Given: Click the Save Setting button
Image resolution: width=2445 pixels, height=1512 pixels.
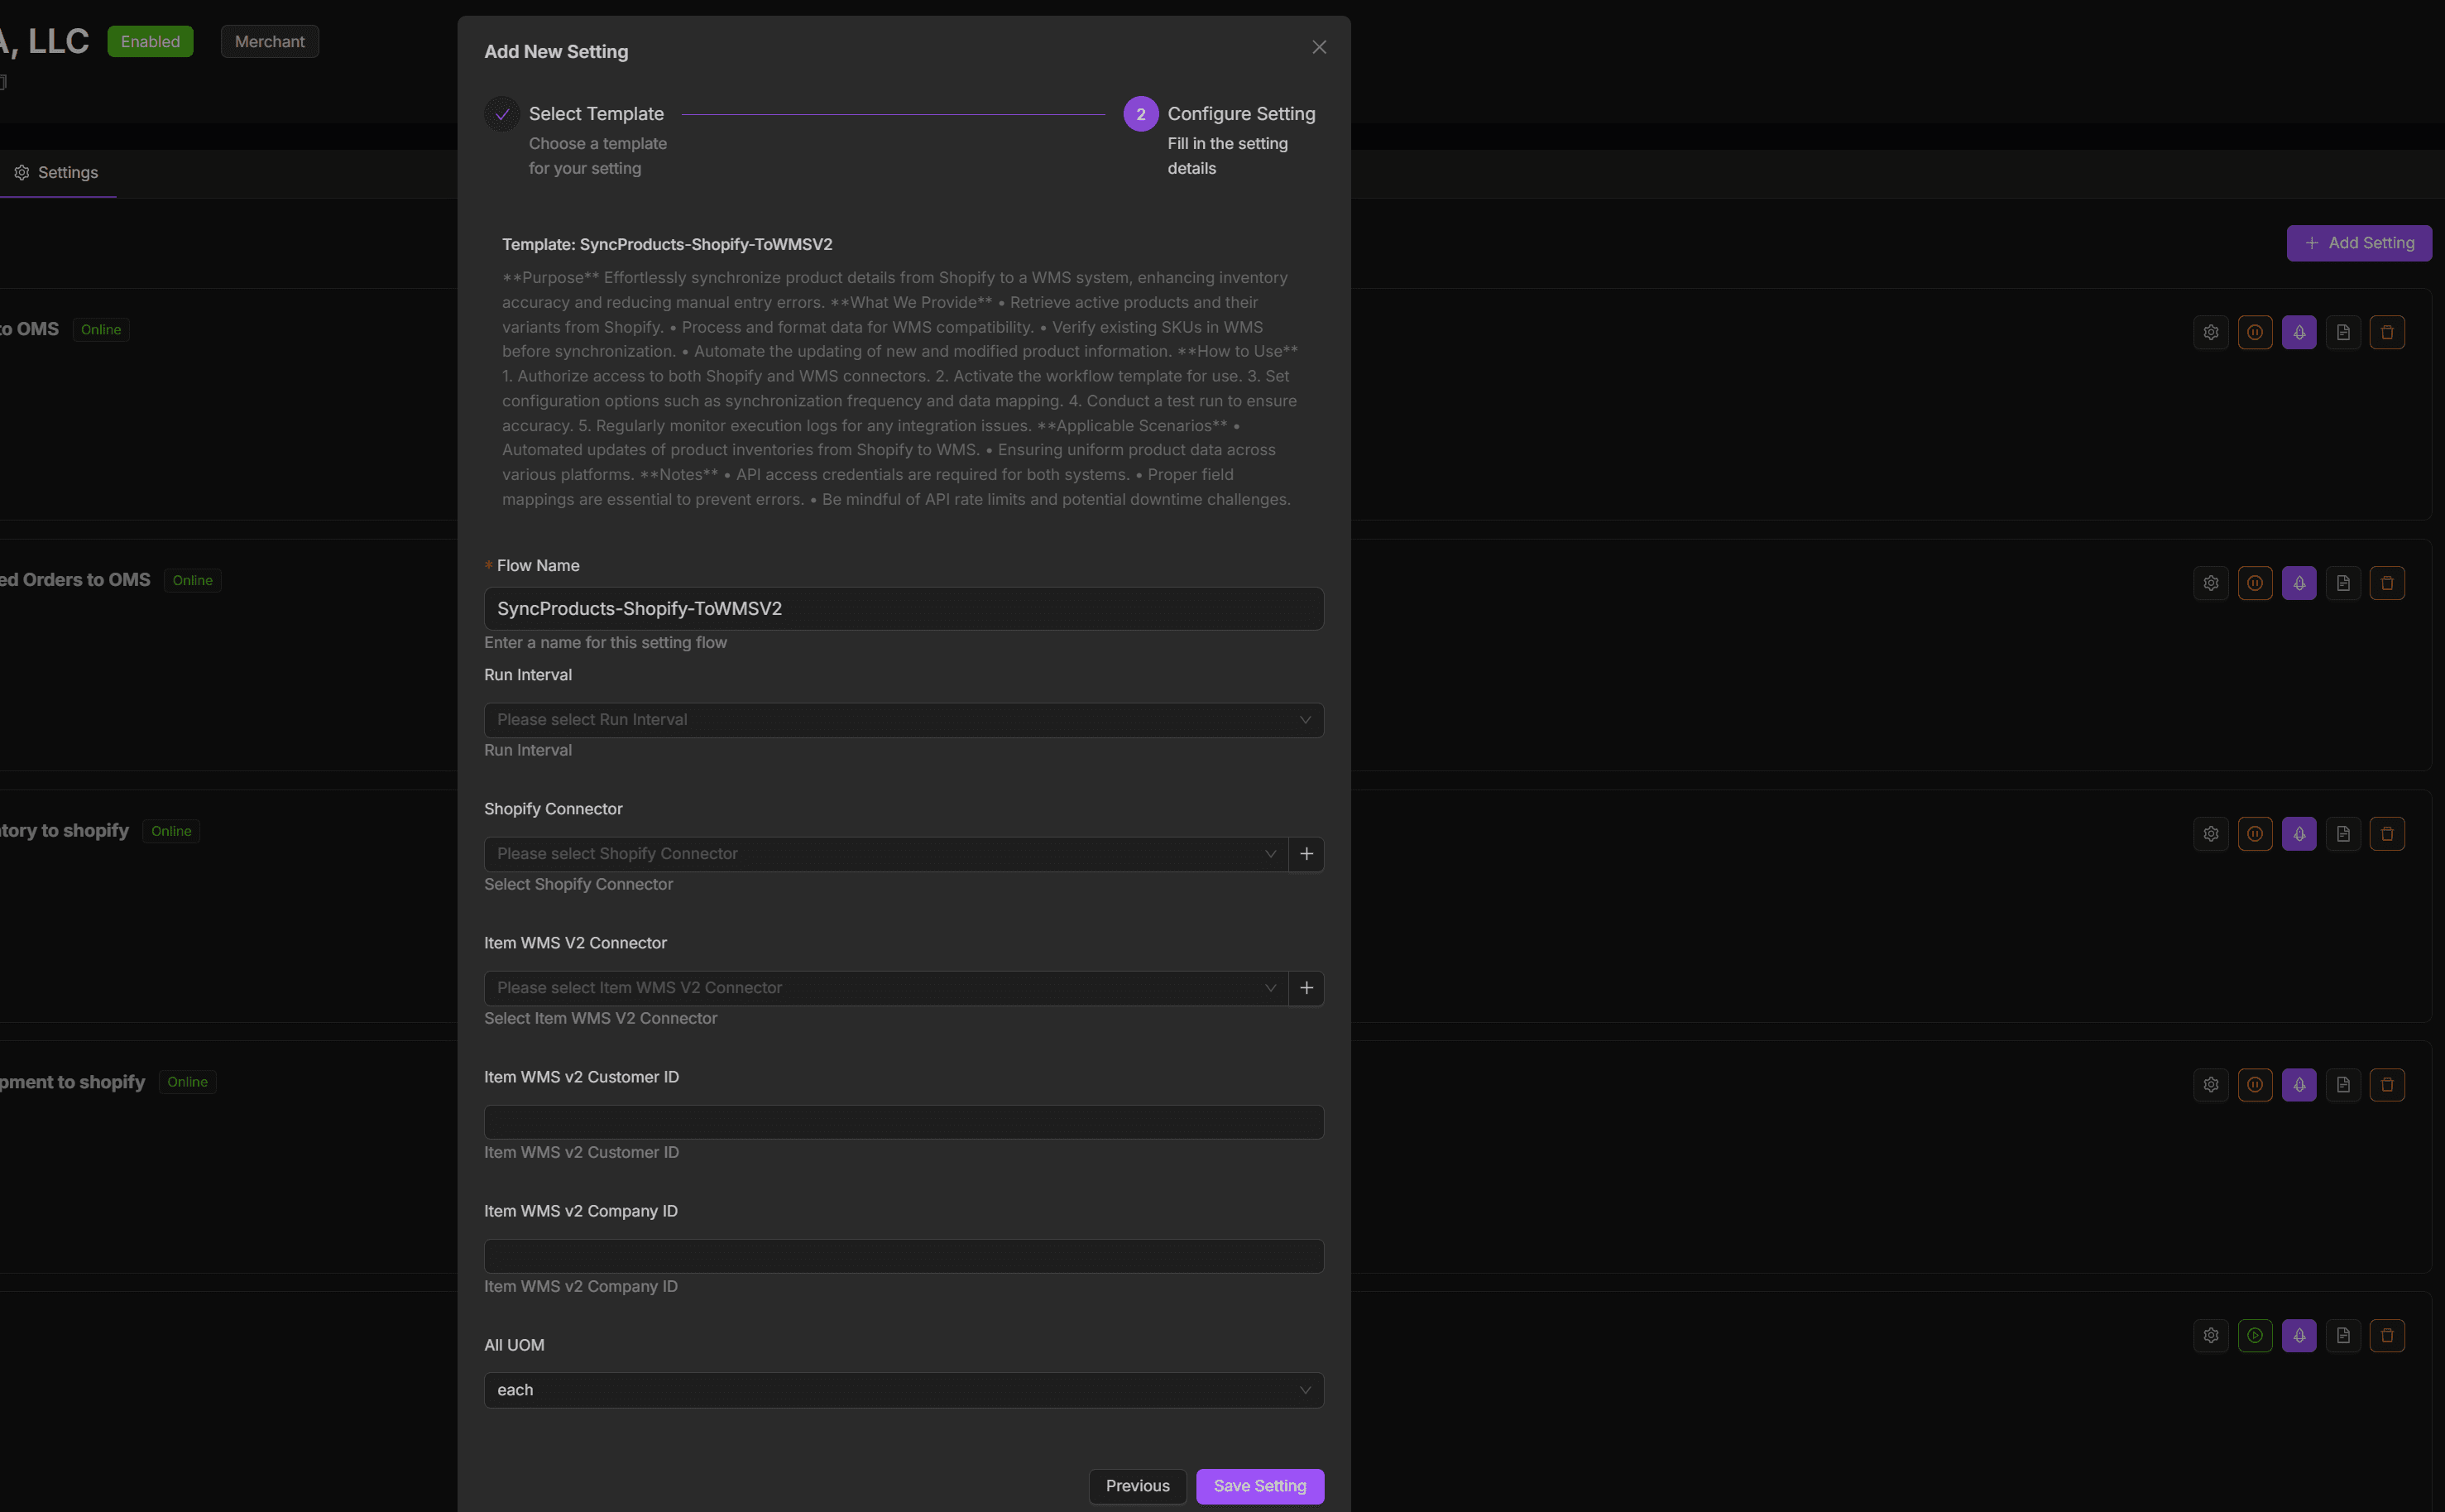Looking at the screenshot, I should [1258, 1486].
